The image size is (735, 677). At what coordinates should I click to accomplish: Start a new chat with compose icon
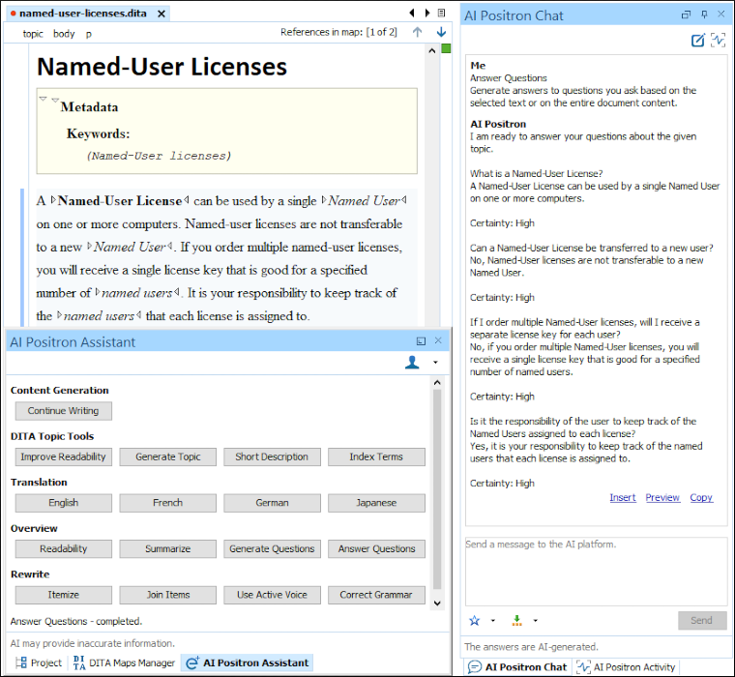698,41
